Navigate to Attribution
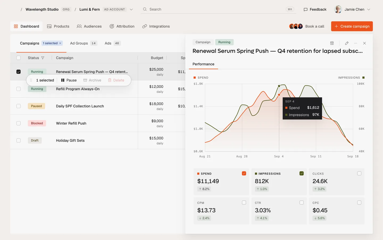The image size is (383, 240). click(122, 26)
